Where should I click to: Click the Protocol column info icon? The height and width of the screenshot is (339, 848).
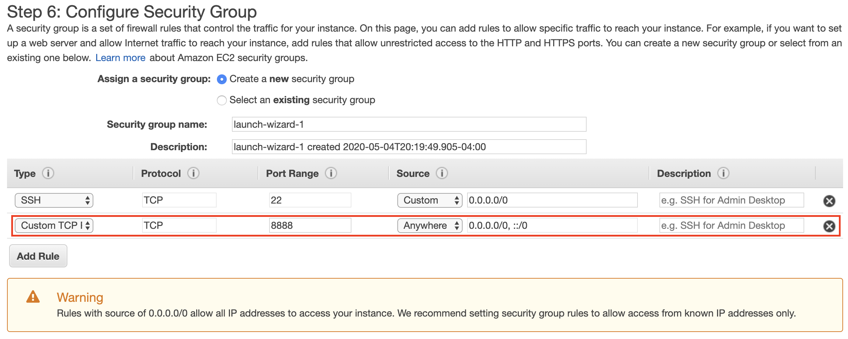(x=193, y=173)
